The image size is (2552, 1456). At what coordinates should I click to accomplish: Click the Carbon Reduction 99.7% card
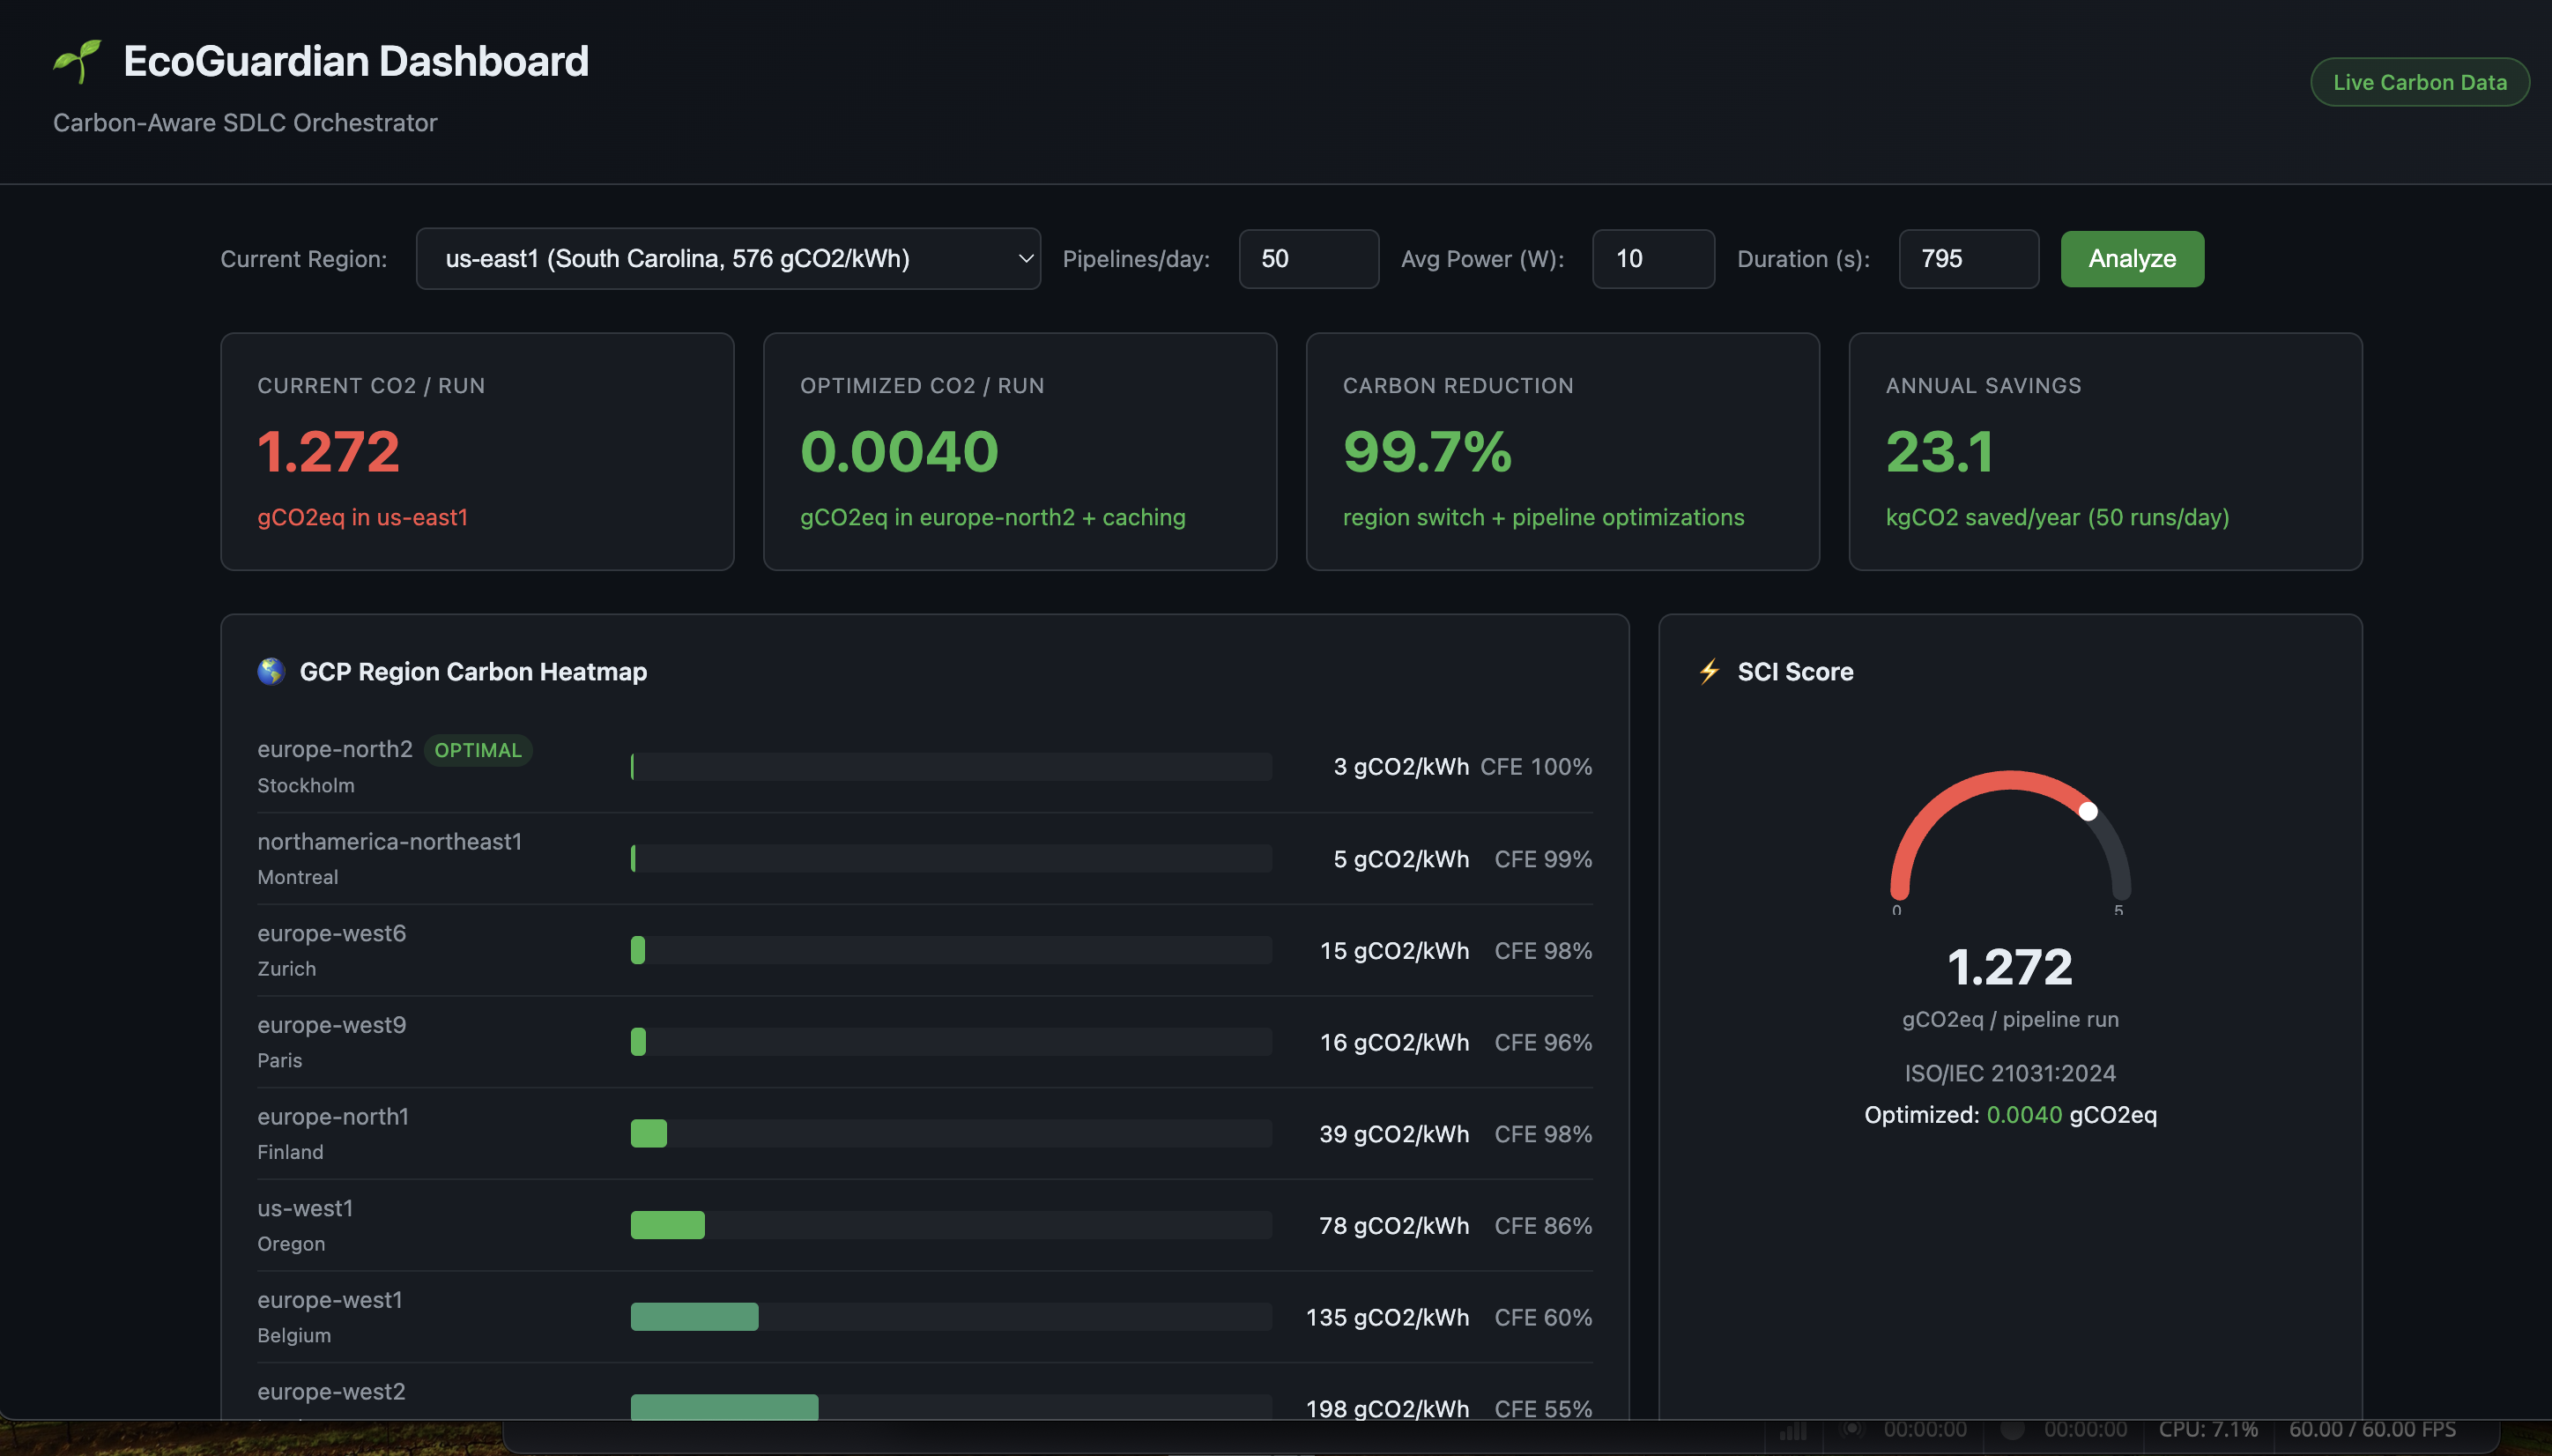[1562, 451]
